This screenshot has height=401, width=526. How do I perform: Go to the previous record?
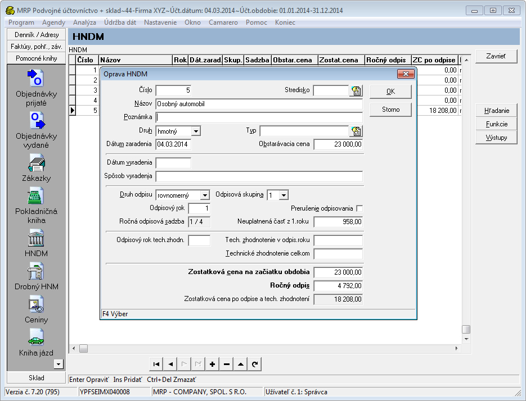click(x=170, y=364)
